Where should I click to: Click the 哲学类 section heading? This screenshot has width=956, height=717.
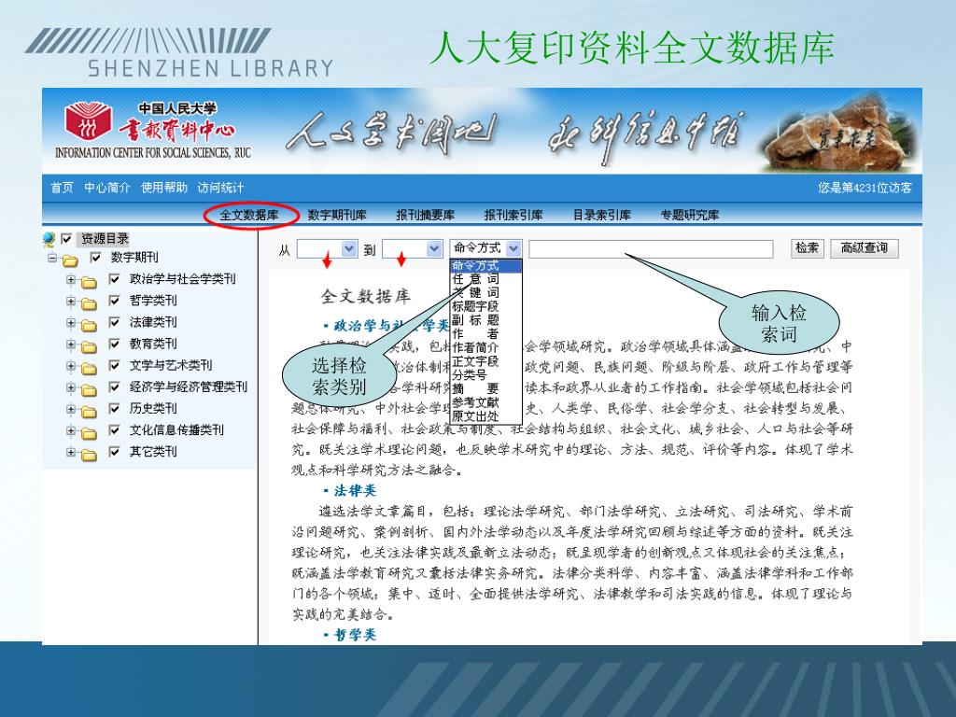click(x=355, y=635)
